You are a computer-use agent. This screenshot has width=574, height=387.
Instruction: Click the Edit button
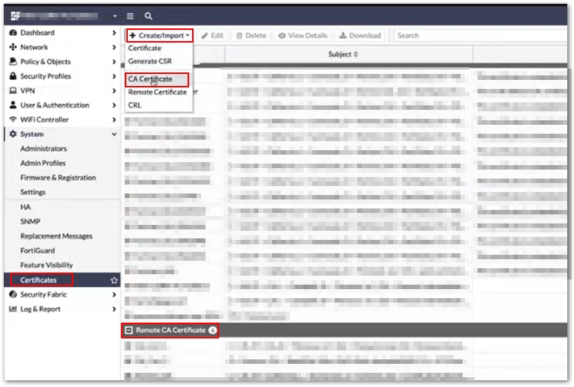[212, 35]
